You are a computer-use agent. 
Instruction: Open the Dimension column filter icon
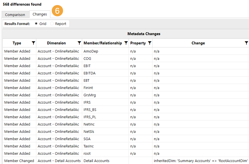[x=79, y=43]
